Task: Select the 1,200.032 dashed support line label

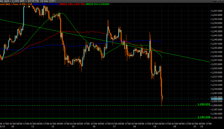Action: click(204, 104)
